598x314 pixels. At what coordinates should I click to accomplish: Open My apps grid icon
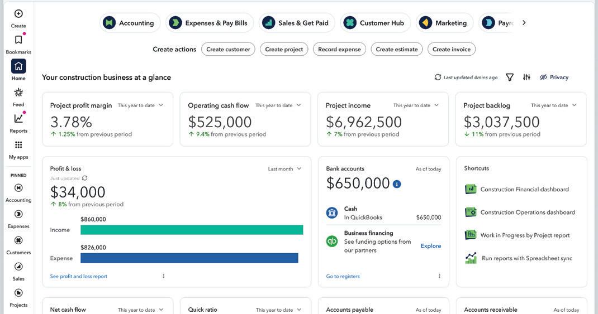pyautogui.click(x=18, y=145)
